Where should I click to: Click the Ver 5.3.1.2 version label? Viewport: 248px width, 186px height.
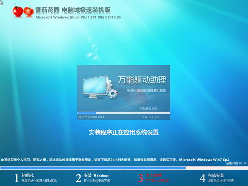(x=151, y=117)
